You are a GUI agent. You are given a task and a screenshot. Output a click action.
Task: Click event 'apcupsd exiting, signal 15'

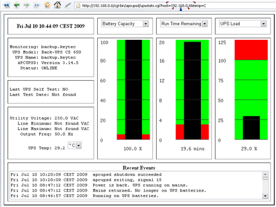pos(127,180)
